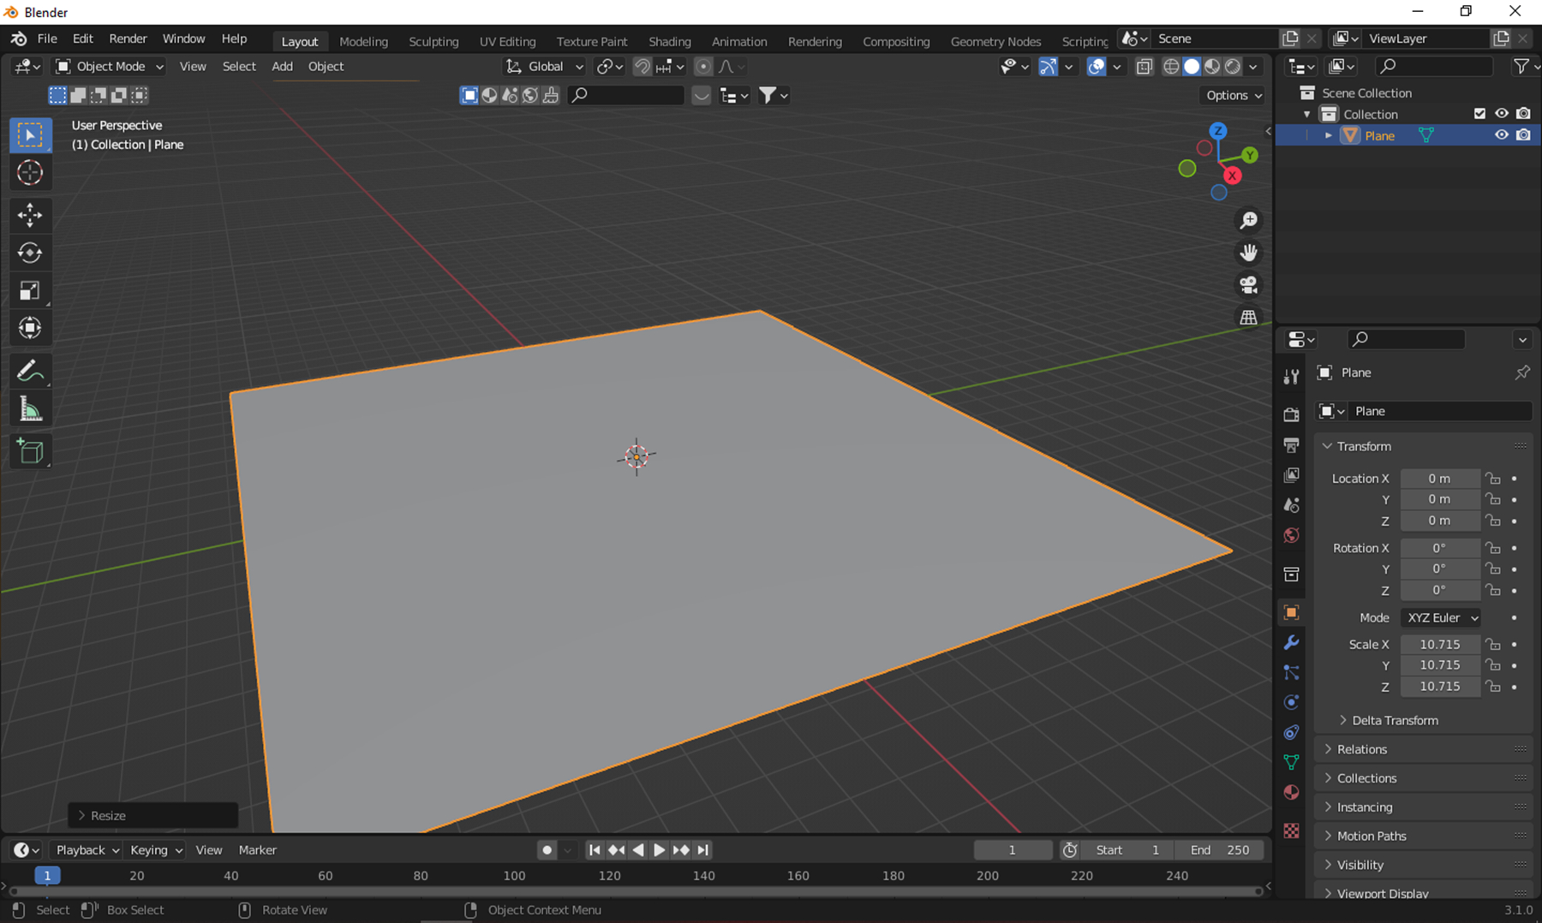This screenshot has width=1542, height=923.
Task: Click the Scale X value field
Action: 1440,645
